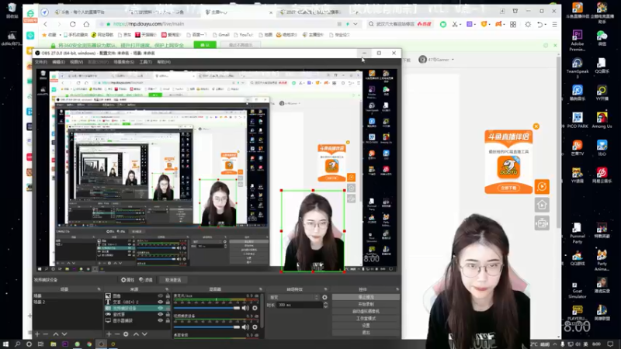Open PICO PARK desktop icon
621x349 pixels.
[577, 120]
